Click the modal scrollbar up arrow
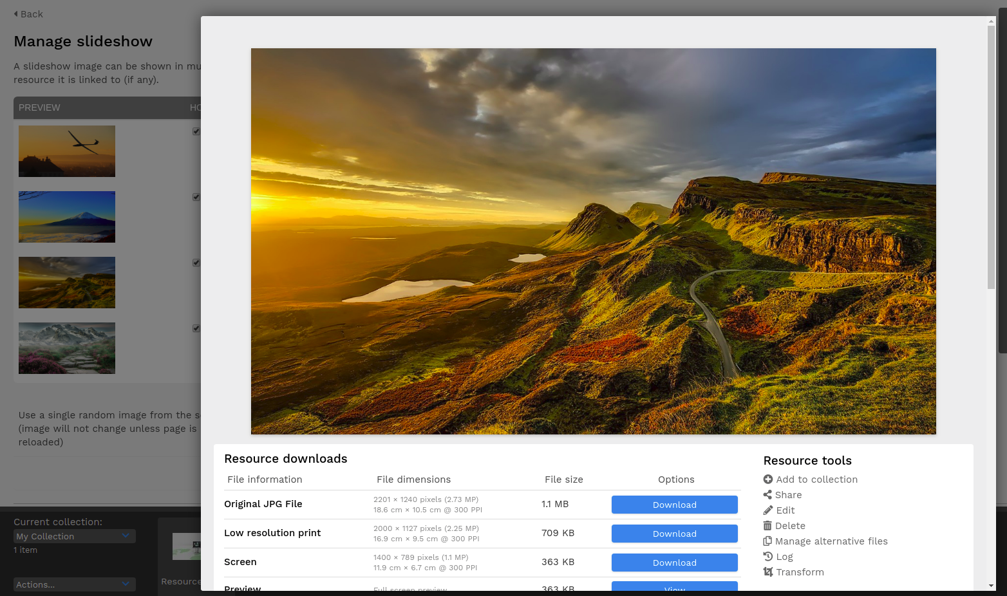Screen dimensions: 1007x596 click(x=991, y=21)
